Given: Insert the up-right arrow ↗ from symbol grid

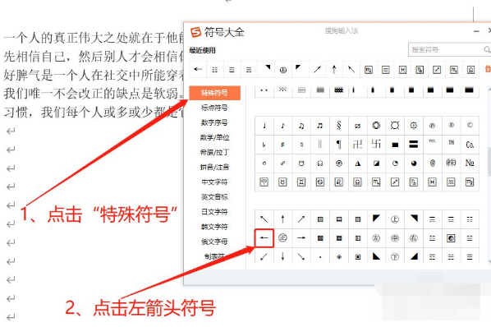Looking at the screenshot, I should (301, 219).
